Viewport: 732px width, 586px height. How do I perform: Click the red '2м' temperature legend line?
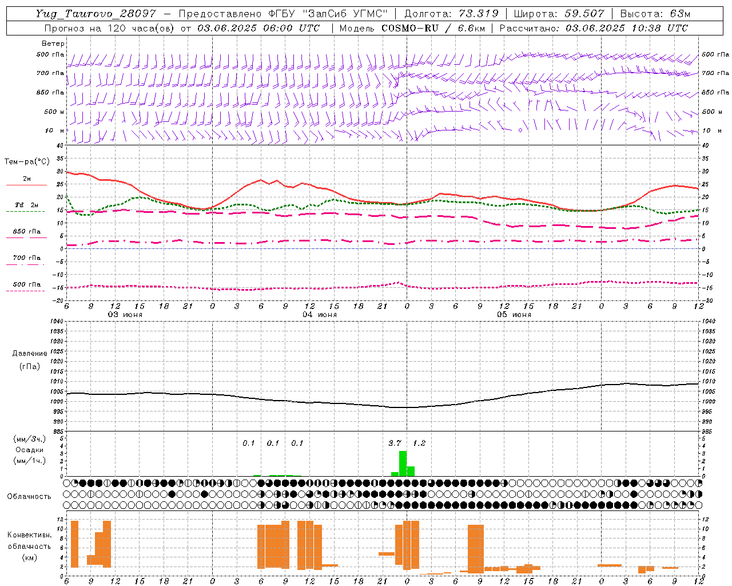point(26,185)
